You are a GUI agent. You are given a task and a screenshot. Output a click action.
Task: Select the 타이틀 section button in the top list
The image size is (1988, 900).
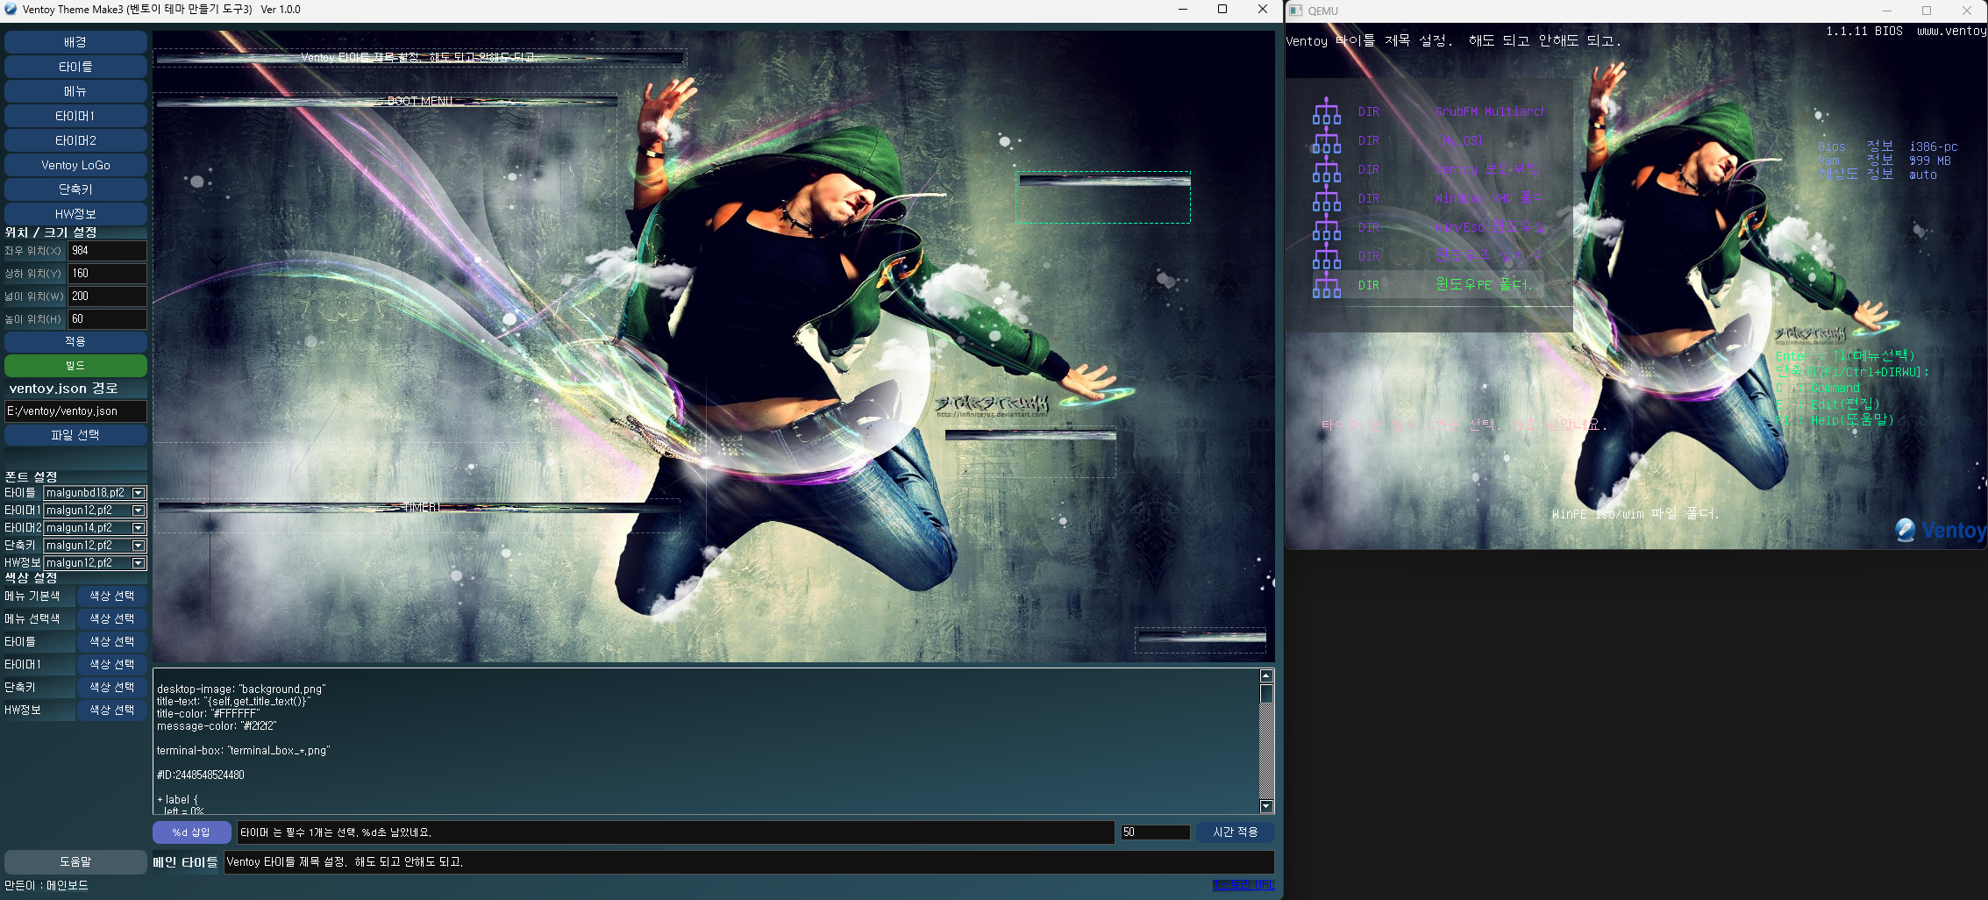75,67
